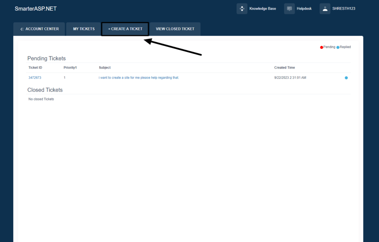Click the Pending Tickets section heading
The height and width of the screenshot is (242, 379).
(x=46, y=58)
